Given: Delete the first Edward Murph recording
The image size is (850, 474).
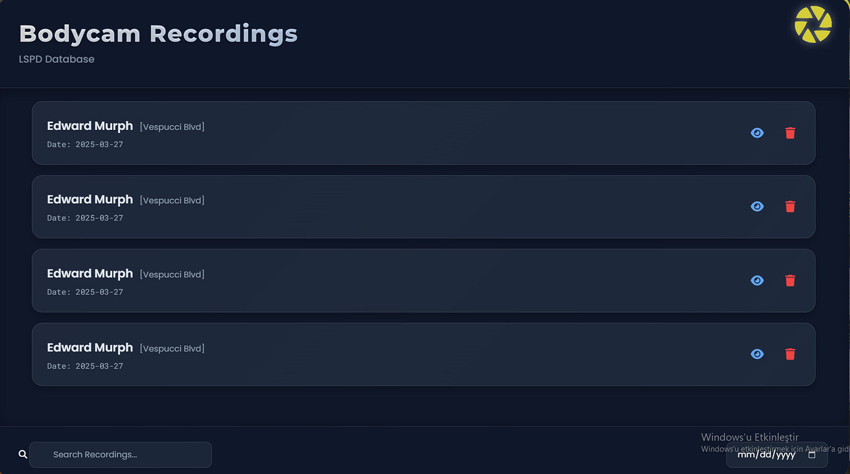Looking at the screenshot, I should [x=790, y=133].
